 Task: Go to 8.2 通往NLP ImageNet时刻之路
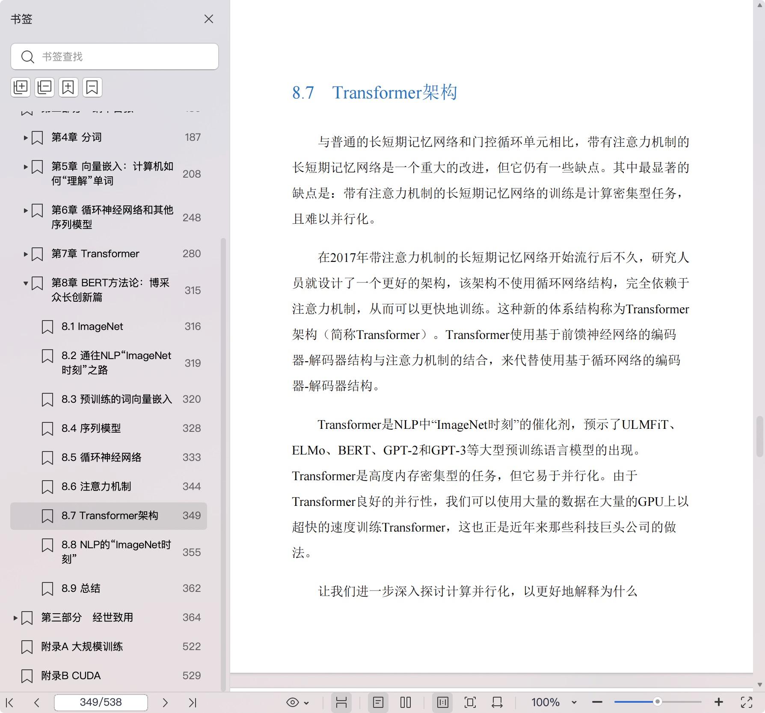point(116,362)
